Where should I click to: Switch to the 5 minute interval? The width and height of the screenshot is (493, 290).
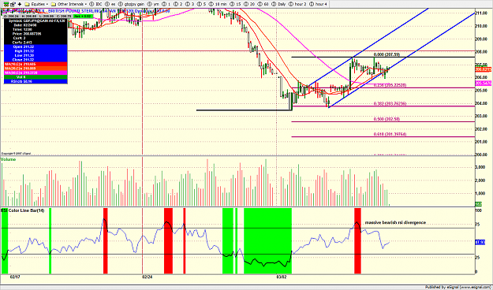[x=202, y=4]
